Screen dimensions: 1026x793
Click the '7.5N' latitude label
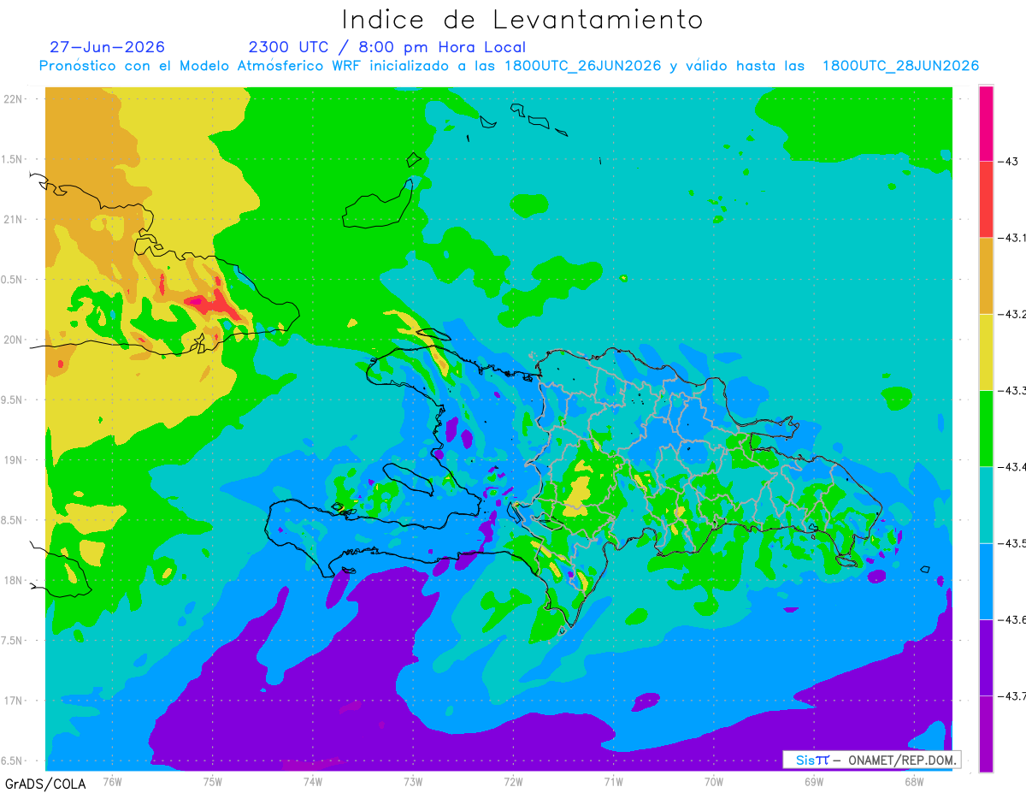[x=13, y=641]
